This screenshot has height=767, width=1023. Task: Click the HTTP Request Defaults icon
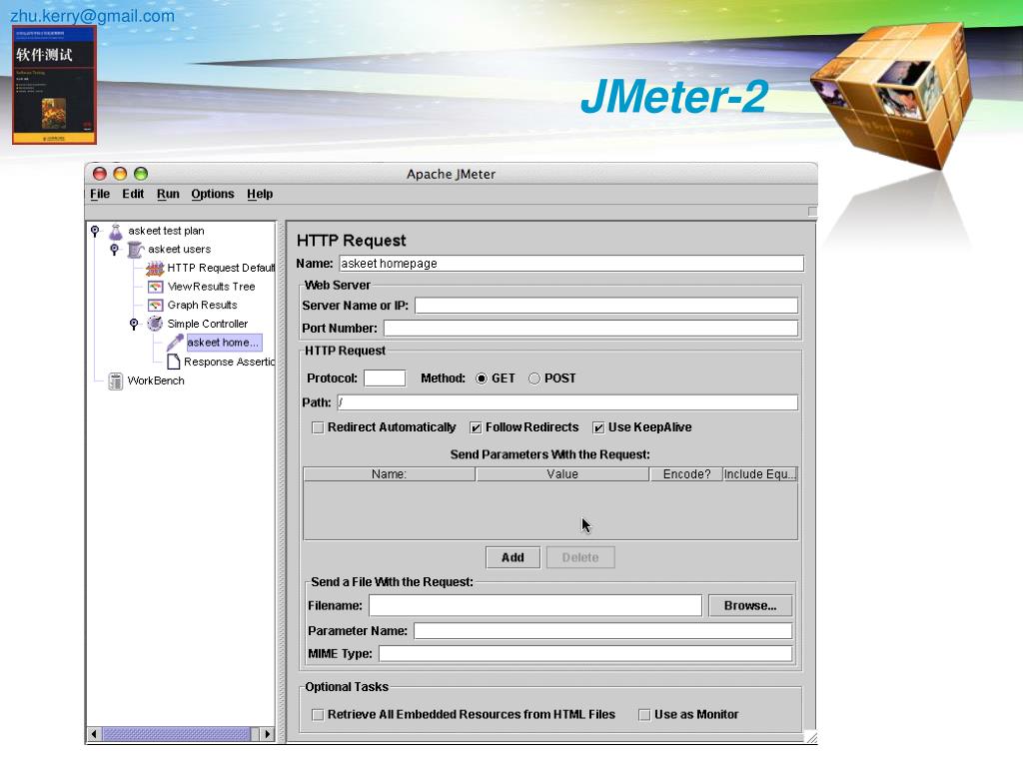pyautogui.click(x=155, y=268)
